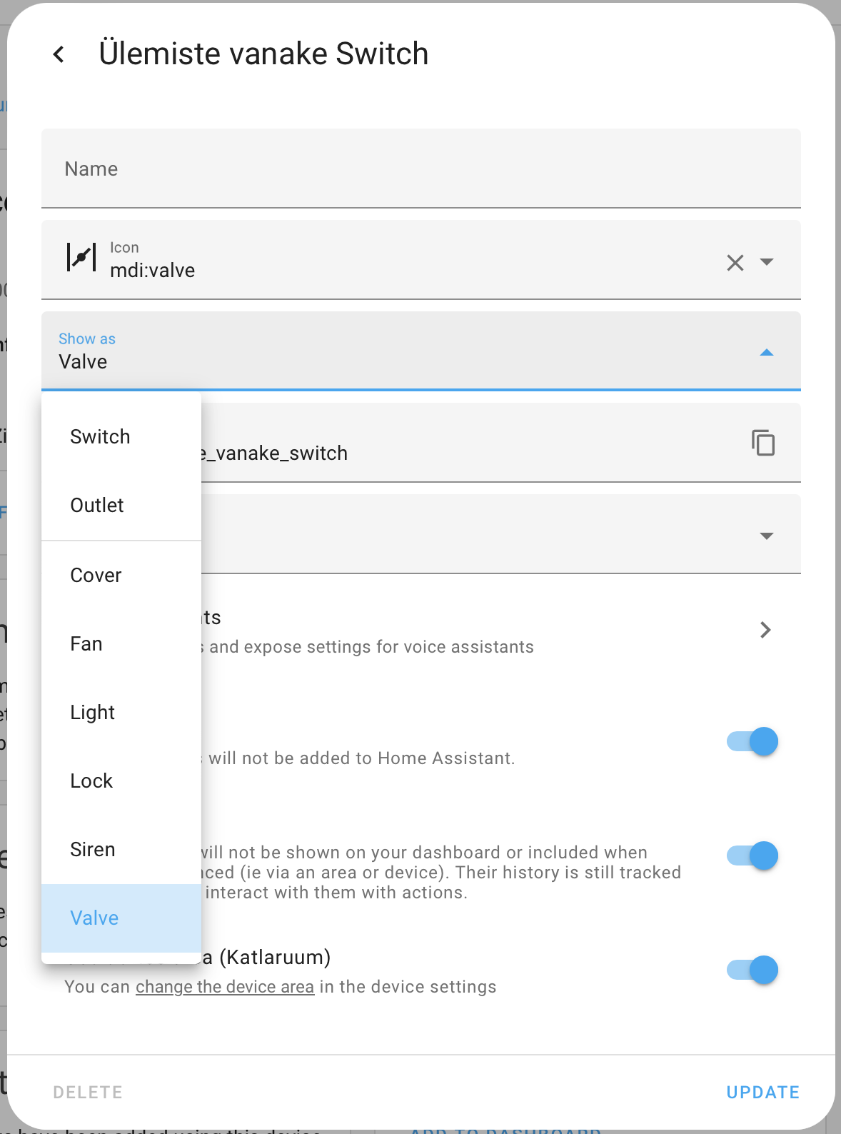Toggle the Enabled switch off
This screenshot has width=841, height=1134.
click(x=752, y=742)
